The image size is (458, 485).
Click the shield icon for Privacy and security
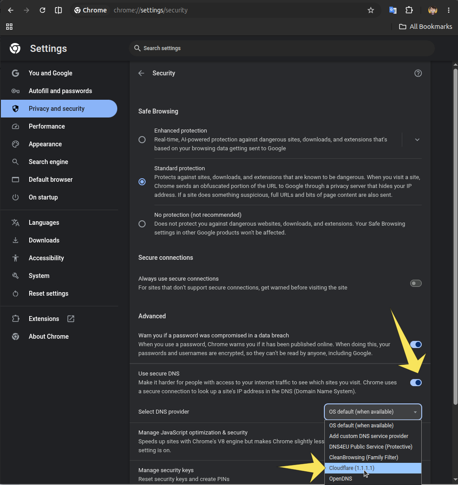tap(15, 109)
